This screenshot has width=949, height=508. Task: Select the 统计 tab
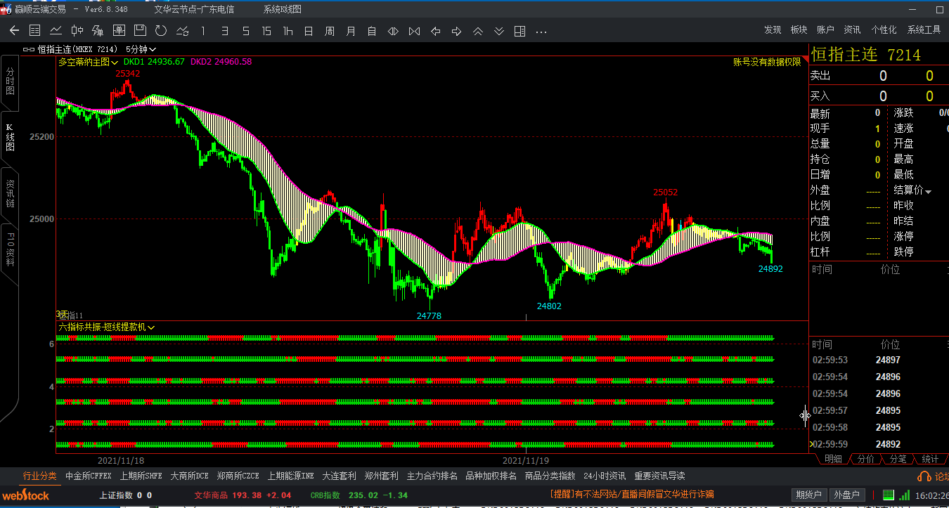(x=930, y=459)
